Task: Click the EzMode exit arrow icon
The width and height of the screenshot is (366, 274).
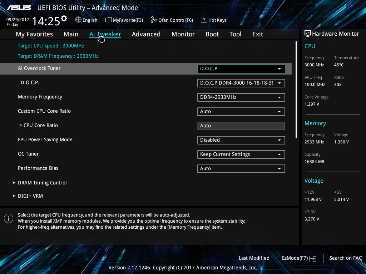Action: click(x=313, y=258)
